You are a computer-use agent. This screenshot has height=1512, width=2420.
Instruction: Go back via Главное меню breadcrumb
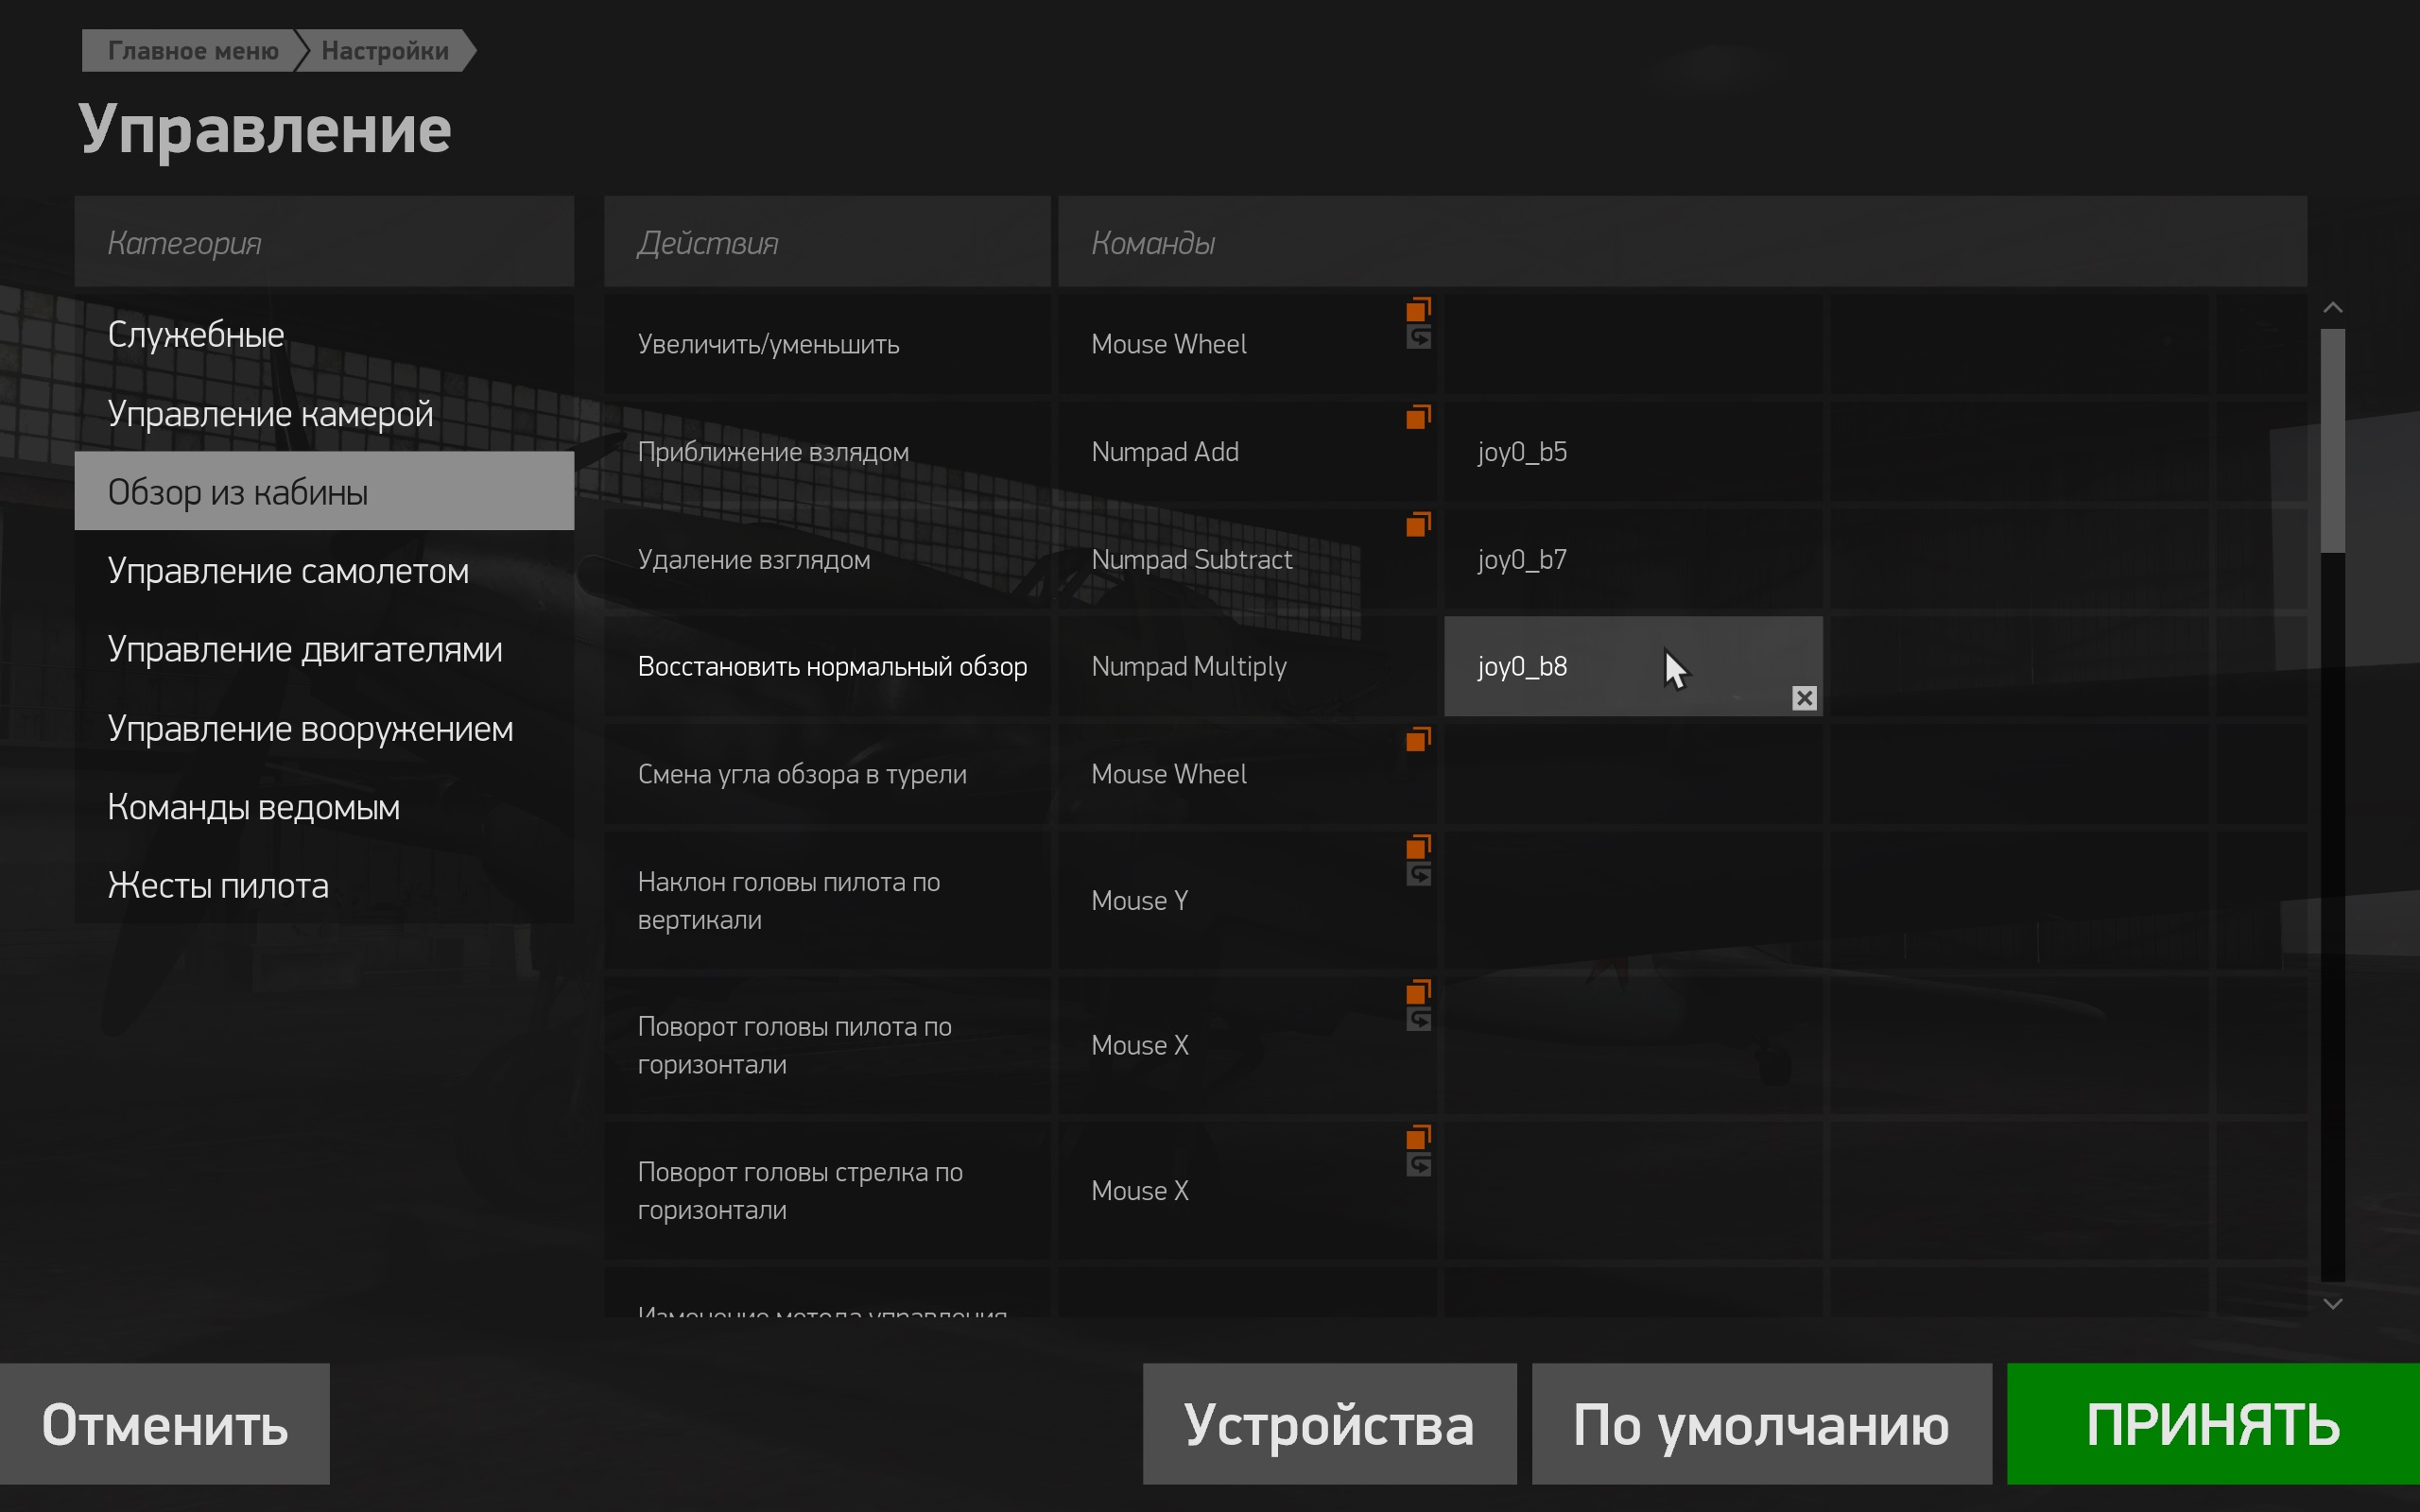click(193, 51)
